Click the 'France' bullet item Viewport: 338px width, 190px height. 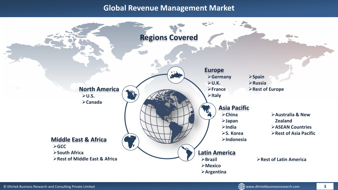(217, 89)
